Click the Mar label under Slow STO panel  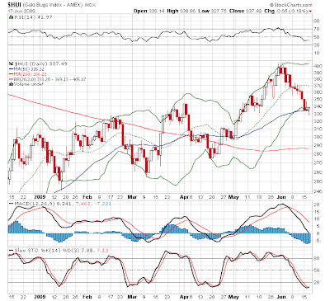[132, 297]
